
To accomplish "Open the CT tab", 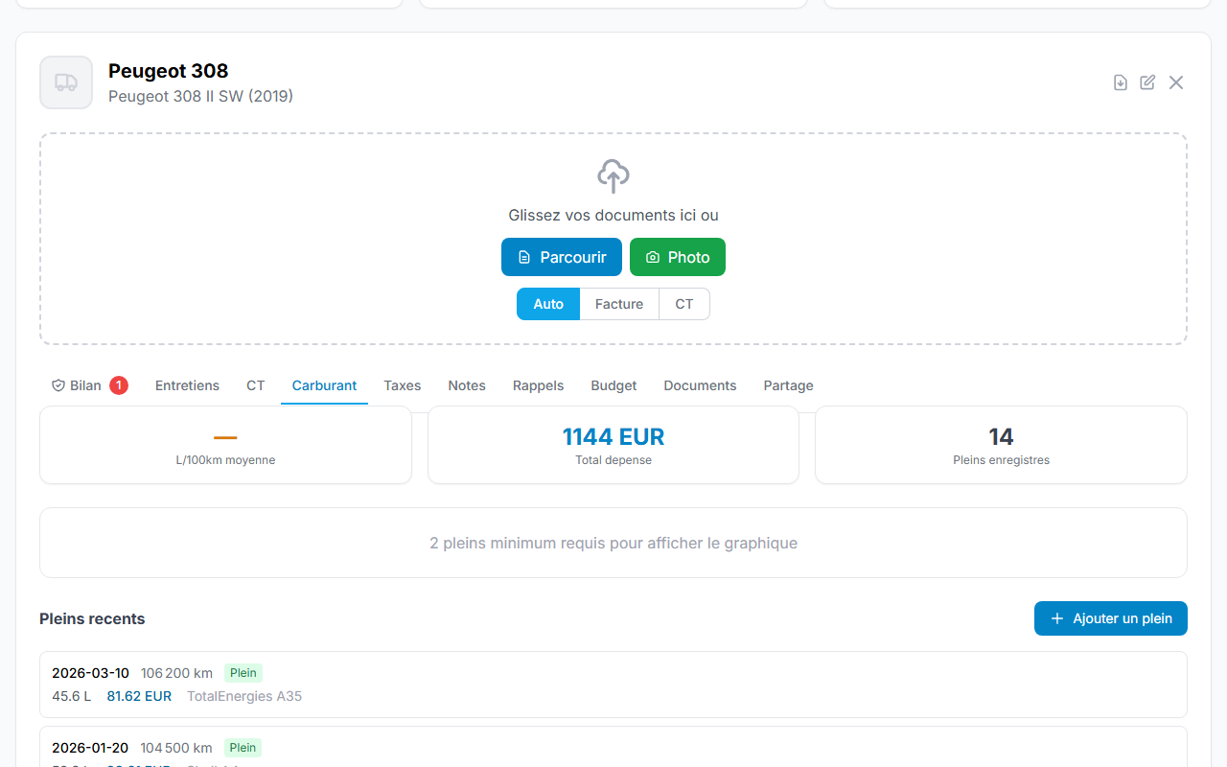I will (255, 385).
